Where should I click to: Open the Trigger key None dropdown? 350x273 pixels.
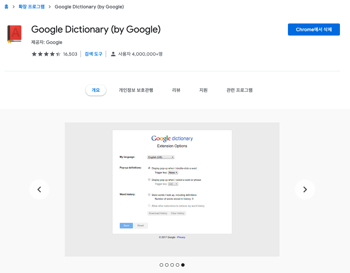(173, 173)
